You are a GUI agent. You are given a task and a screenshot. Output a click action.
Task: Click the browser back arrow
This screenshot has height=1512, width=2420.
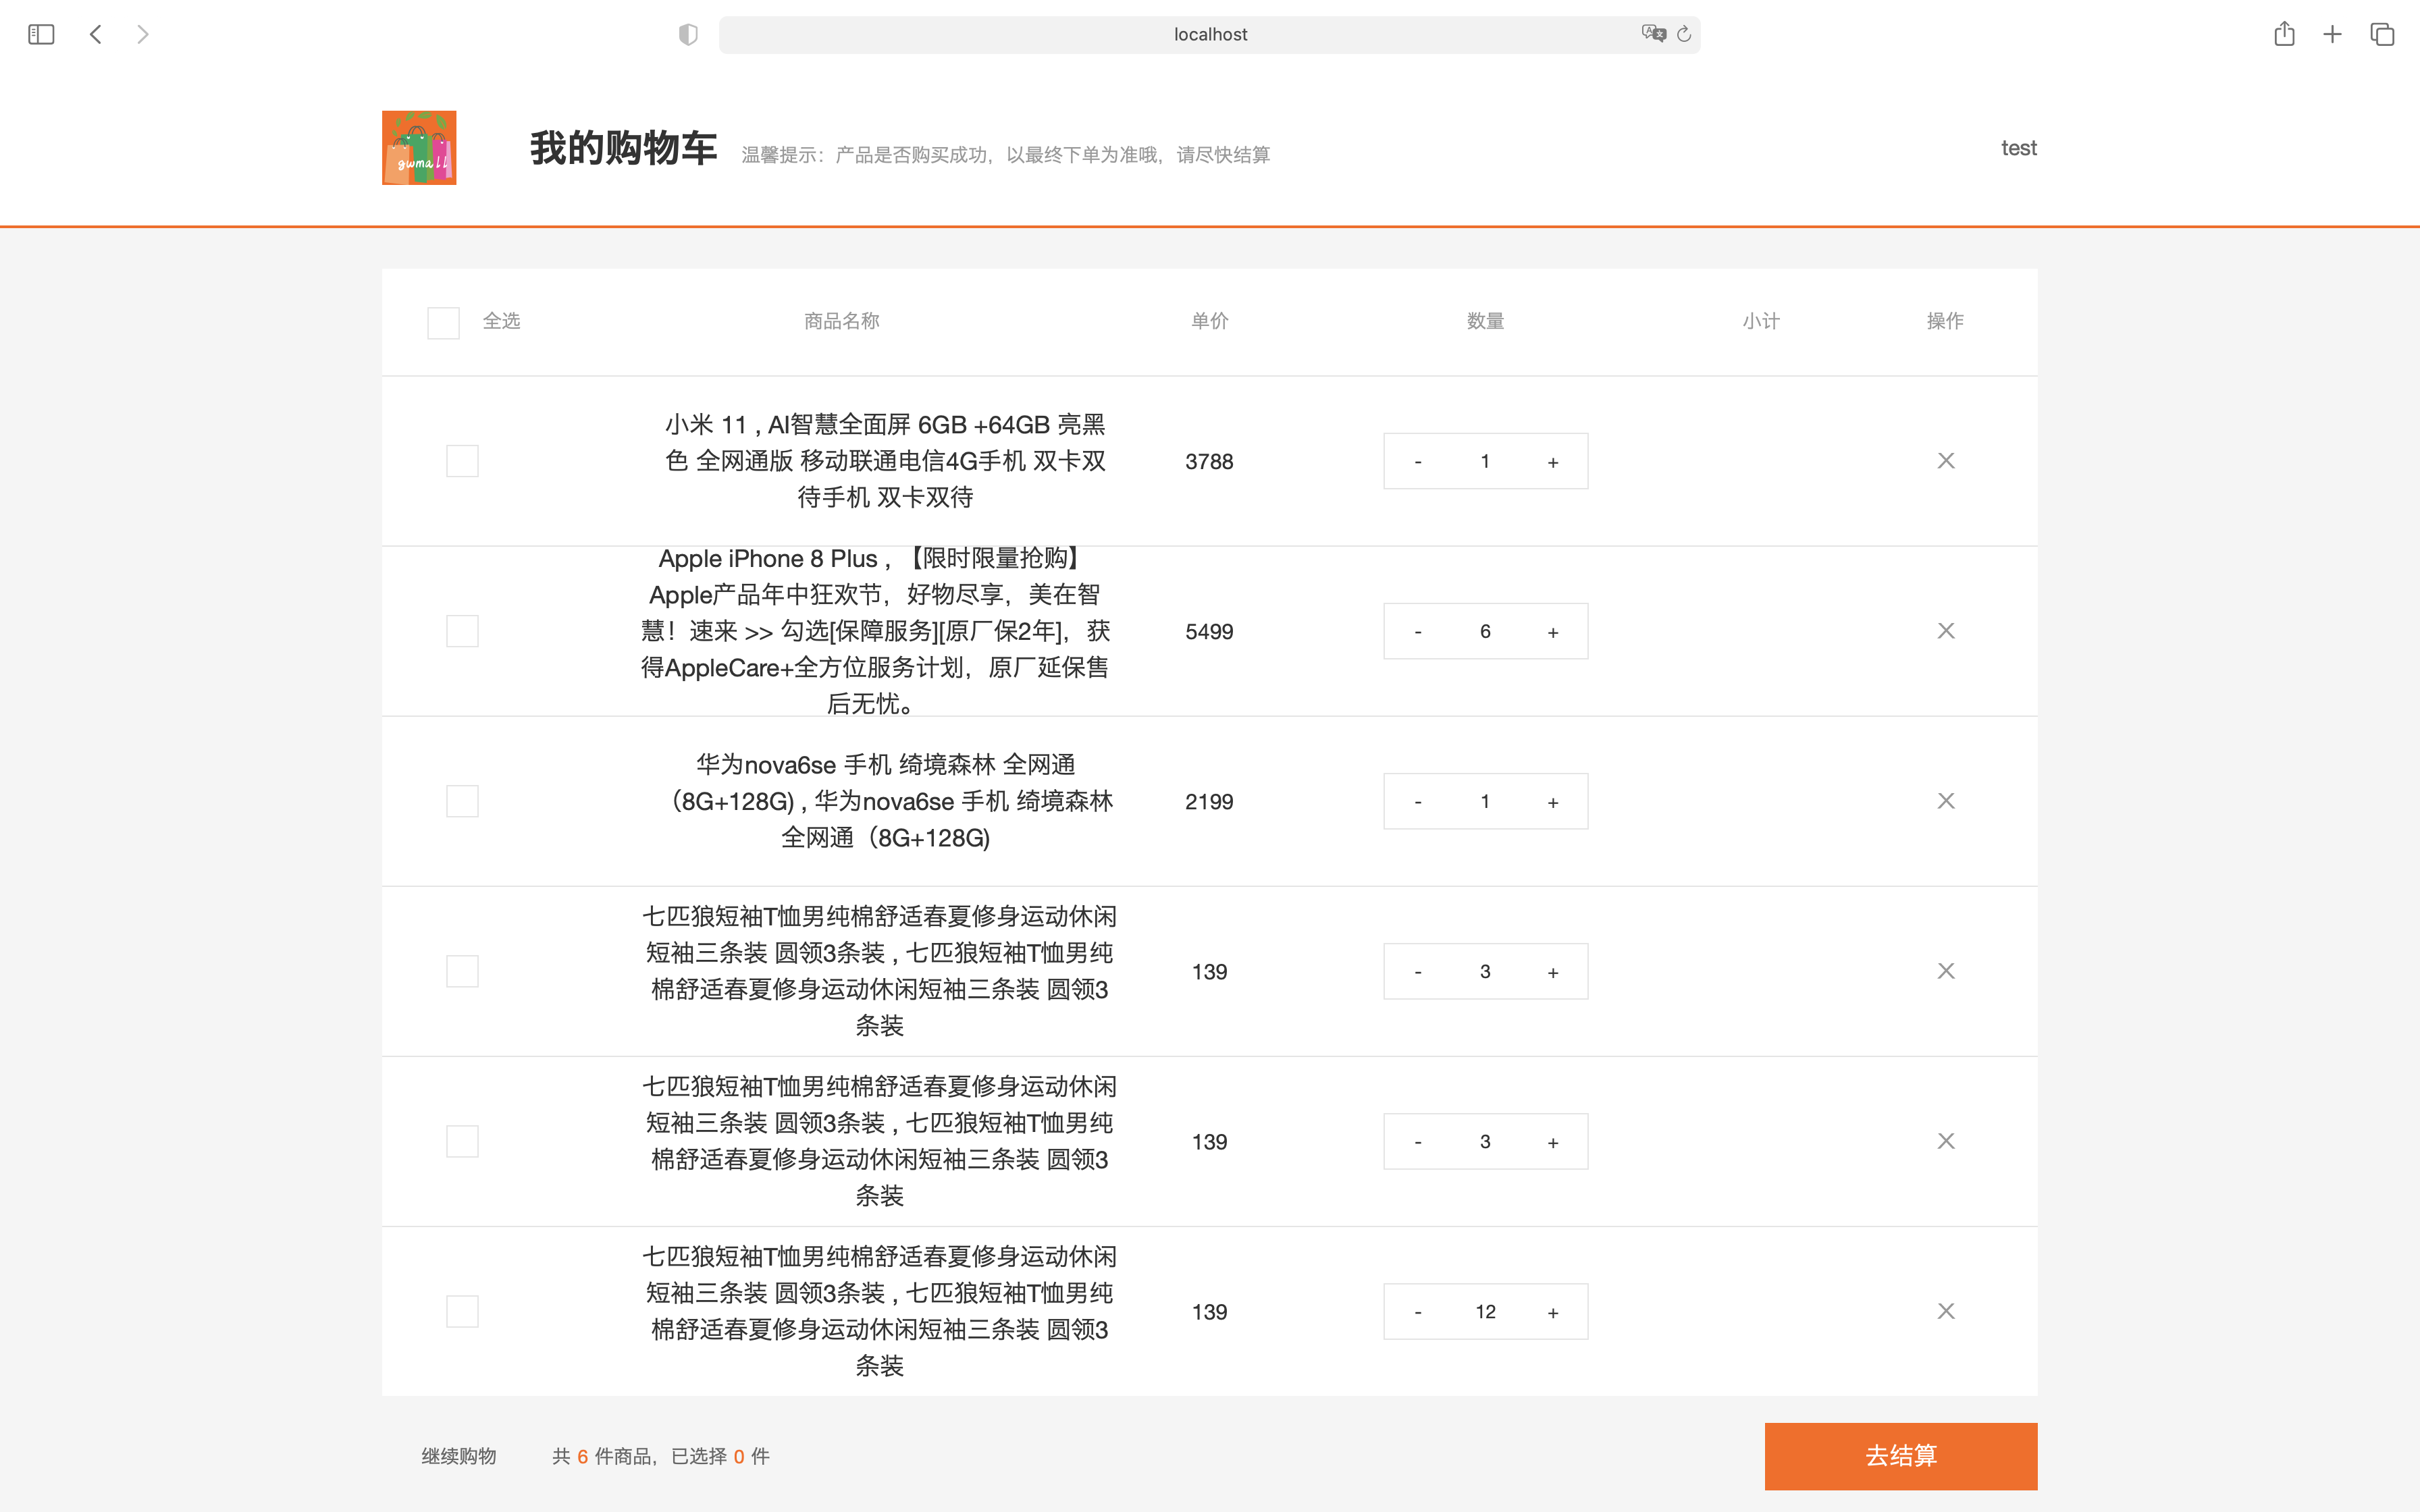coord(96,34)
